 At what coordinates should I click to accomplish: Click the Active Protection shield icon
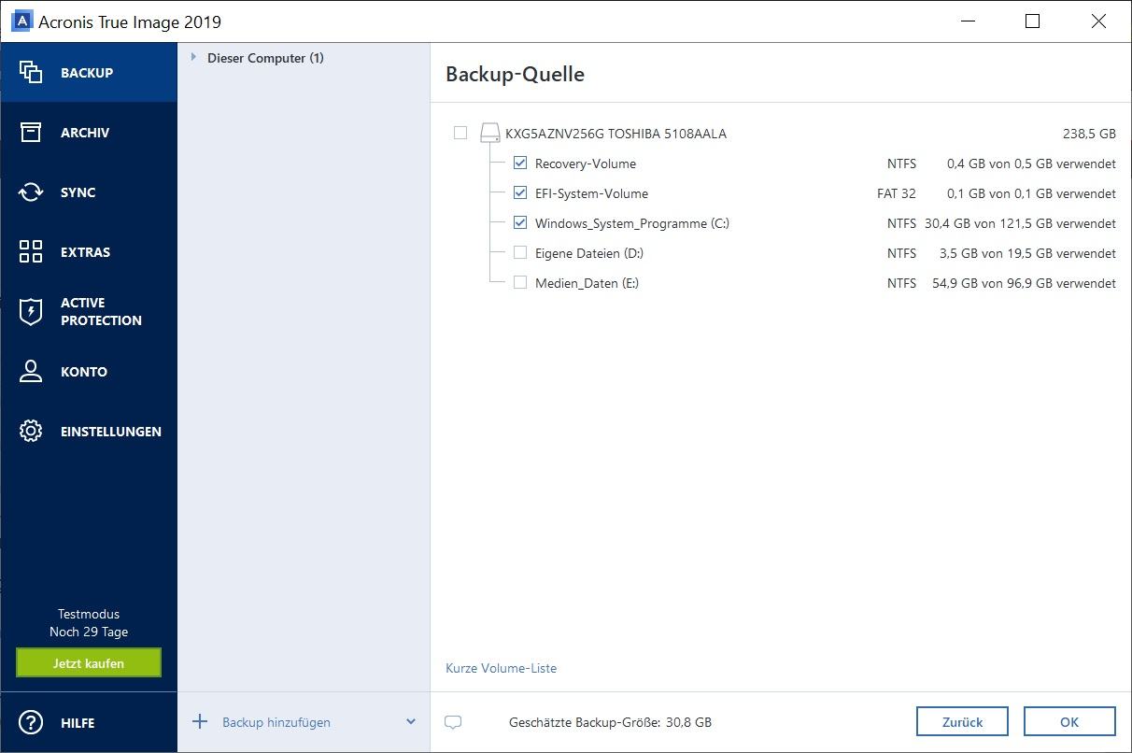click(x=31, y=311)
